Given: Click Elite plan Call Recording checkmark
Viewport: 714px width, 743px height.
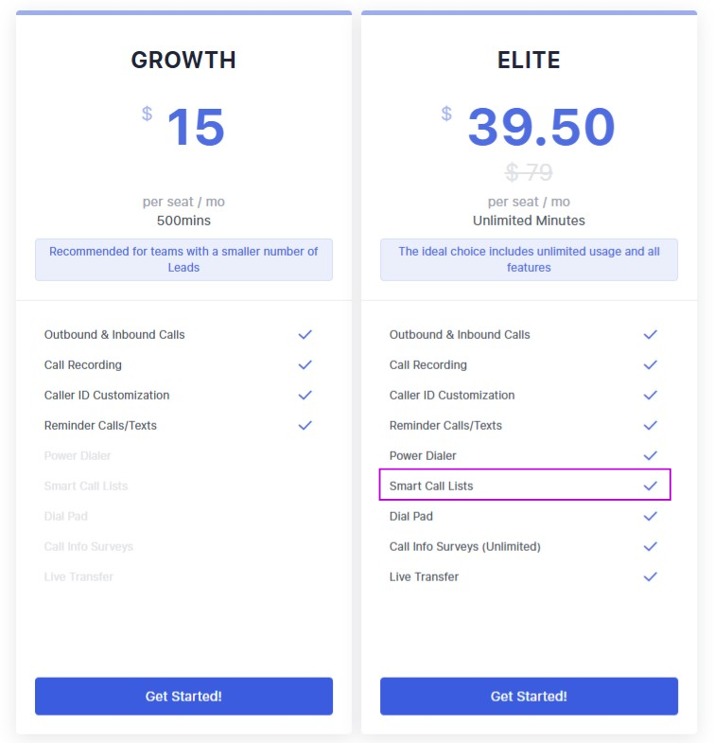Looking at the screenshot, I should pos(650,365).
